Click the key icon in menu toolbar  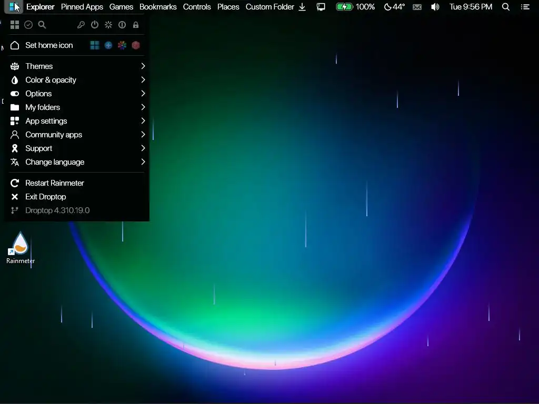coord(81,25)
